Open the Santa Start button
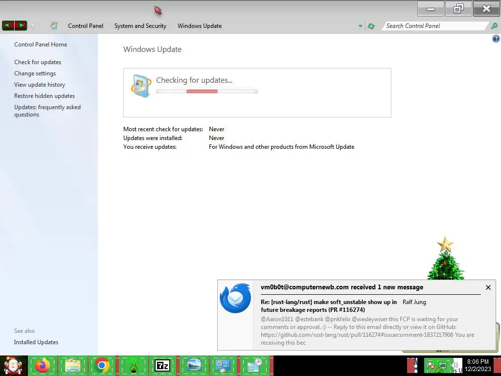Screen dimensions: 501x376 [x=13, y=366]
